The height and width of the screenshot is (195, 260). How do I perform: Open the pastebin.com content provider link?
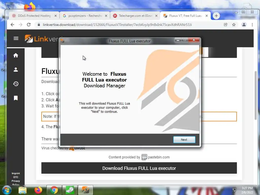(x=159, y=157)
